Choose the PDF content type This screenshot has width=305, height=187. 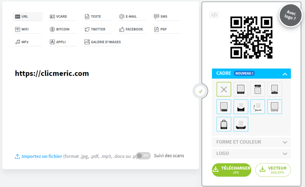coord(167,29)
